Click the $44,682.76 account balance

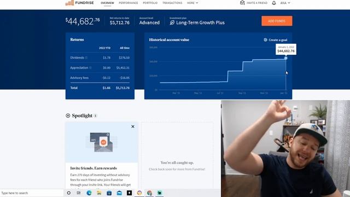pyautogui.click(x=83, y=21)
